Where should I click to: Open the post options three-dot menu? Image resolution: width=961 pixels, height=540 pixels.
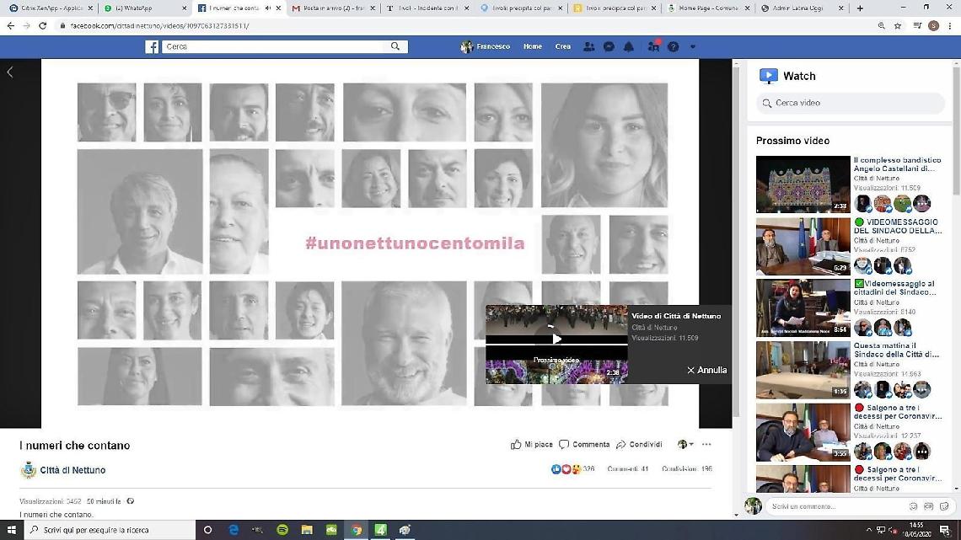706,445
